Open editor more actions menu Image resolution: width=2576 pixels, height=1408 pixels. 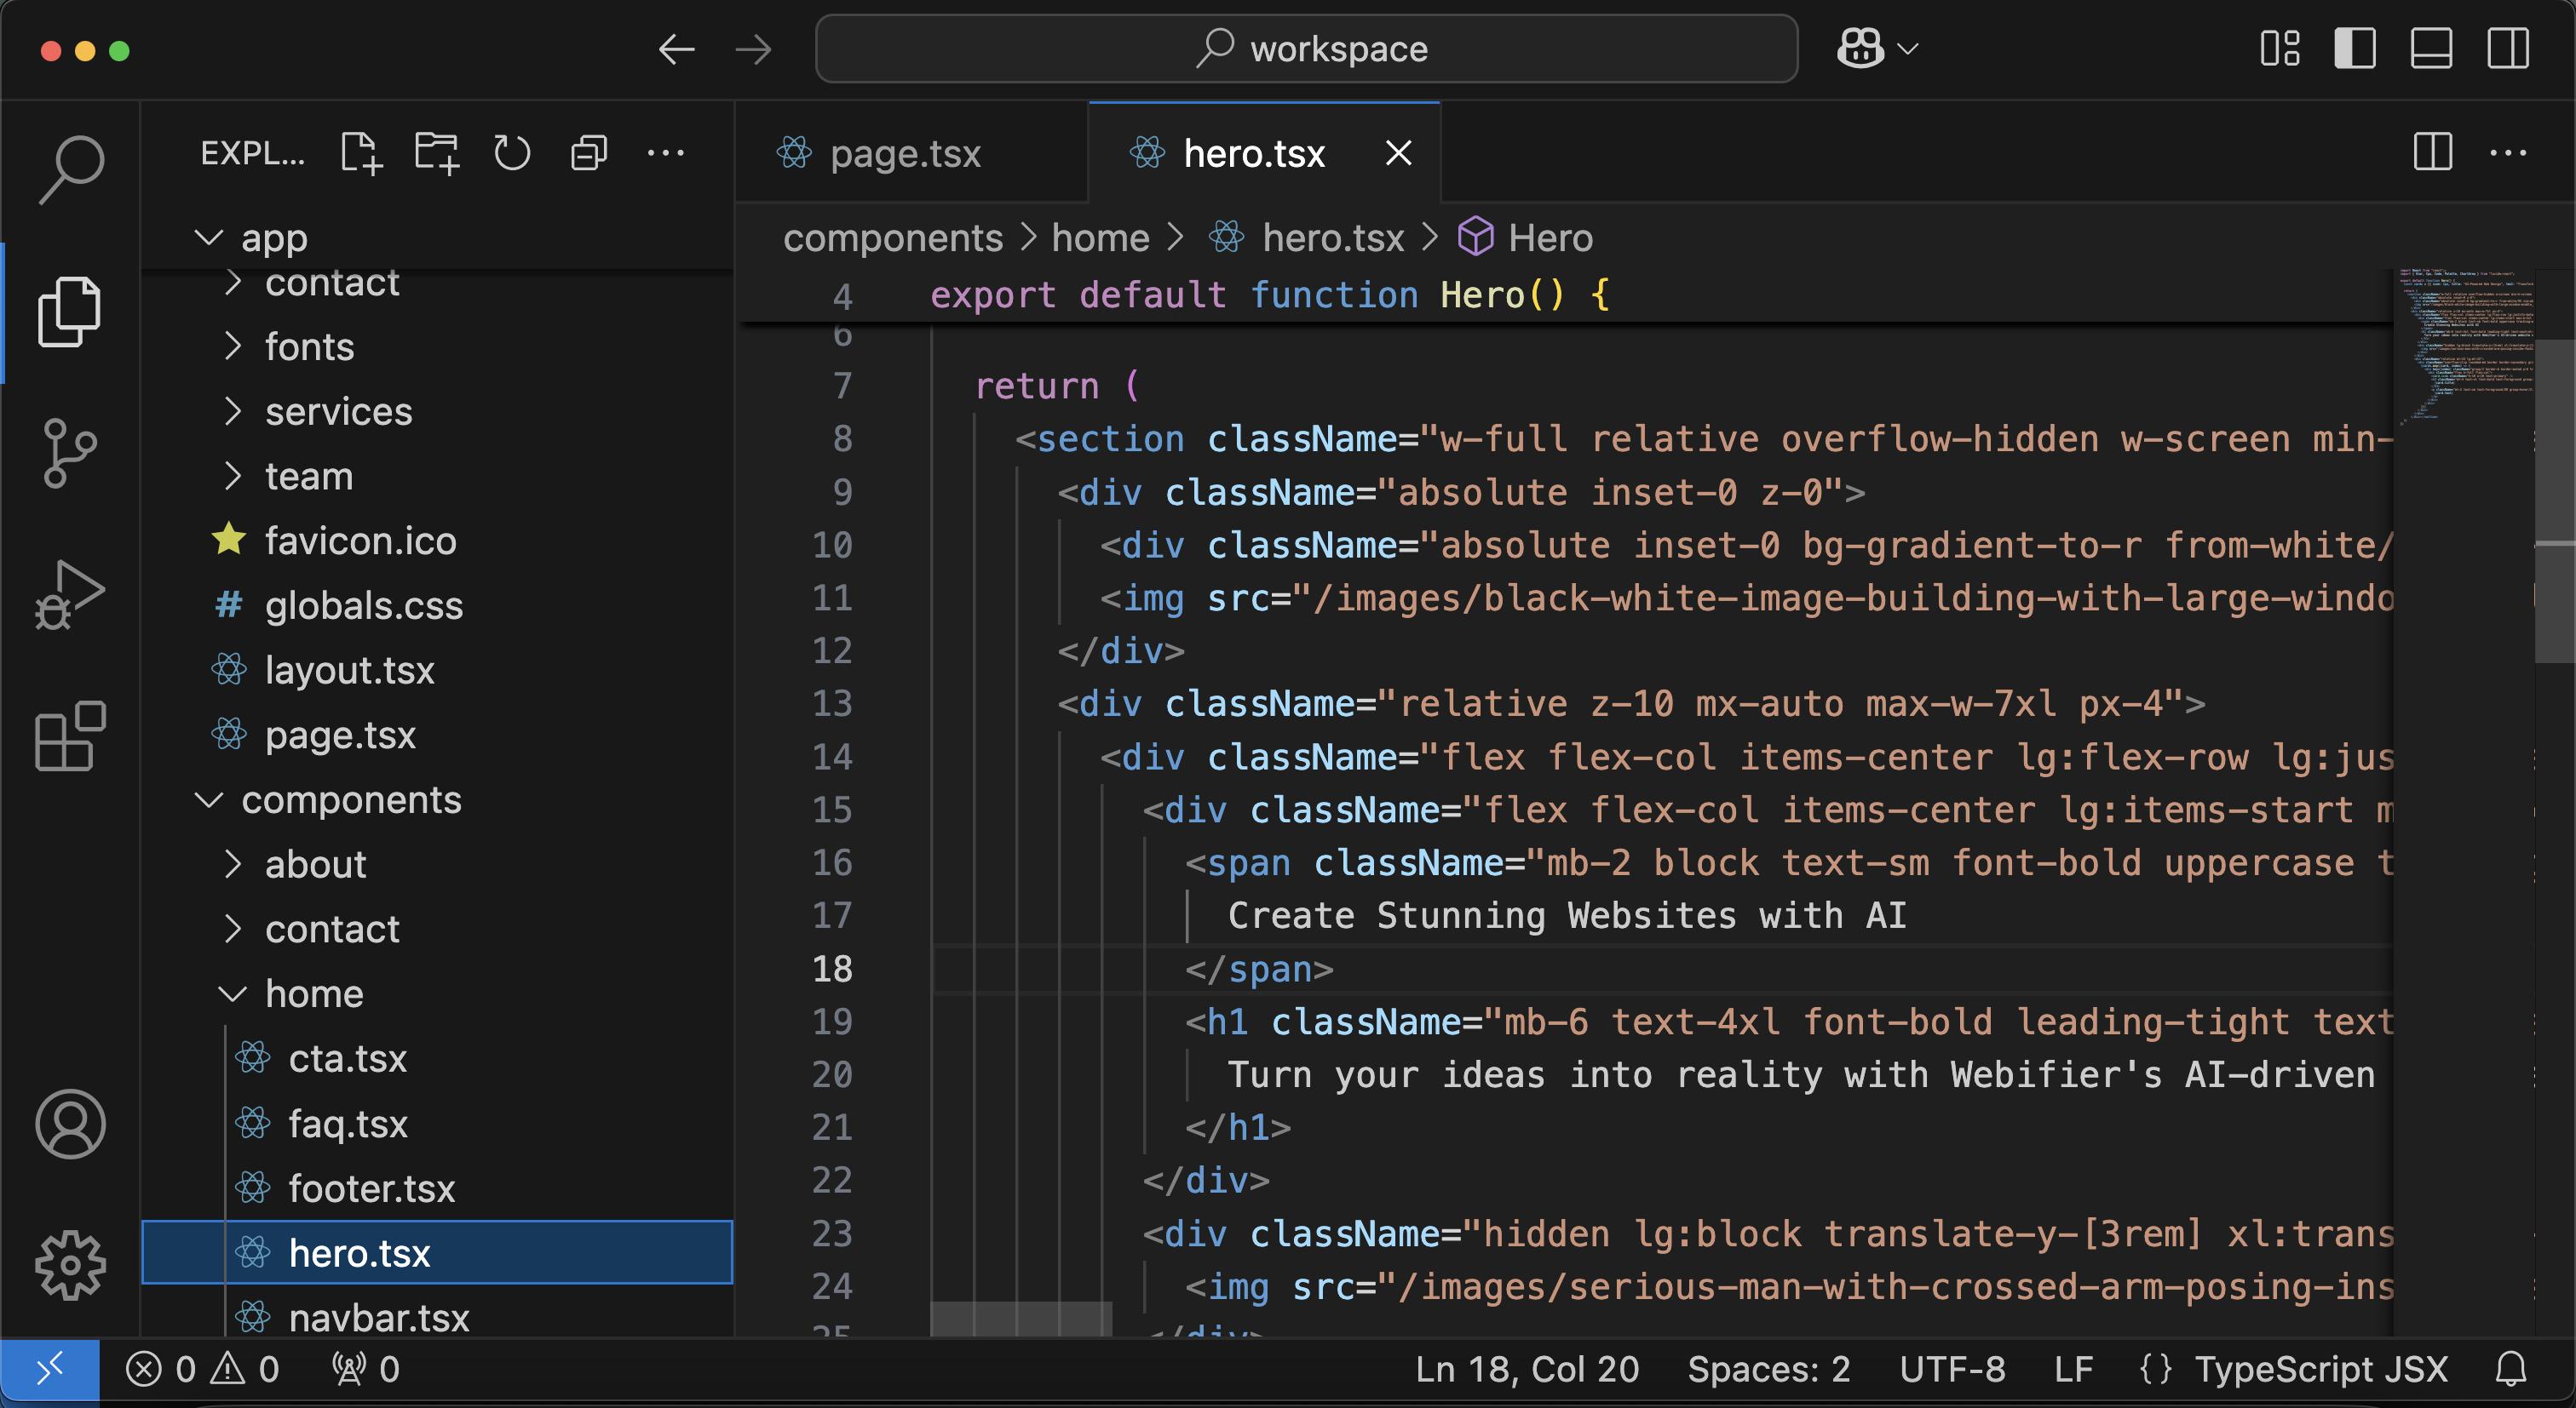click(2509, 153)
